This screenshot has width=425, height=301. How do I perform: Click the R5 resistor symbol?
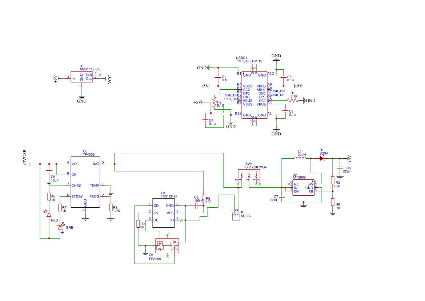pos(204,198)
